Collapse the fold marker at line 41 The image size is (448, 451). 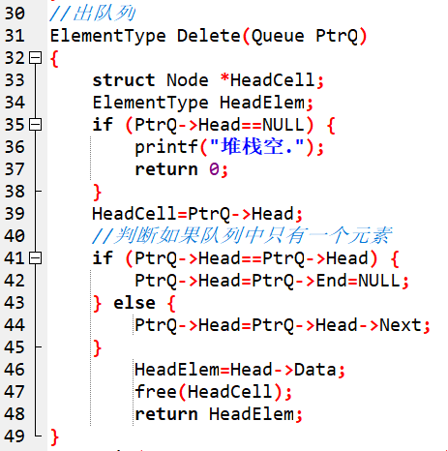coord(36,258)
